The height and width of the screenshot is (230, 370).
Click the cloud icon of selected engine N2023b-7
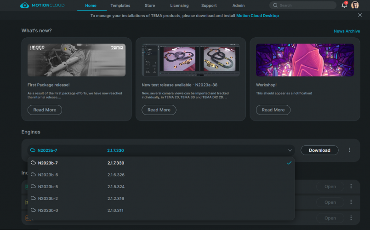click(x=33, y=150)
